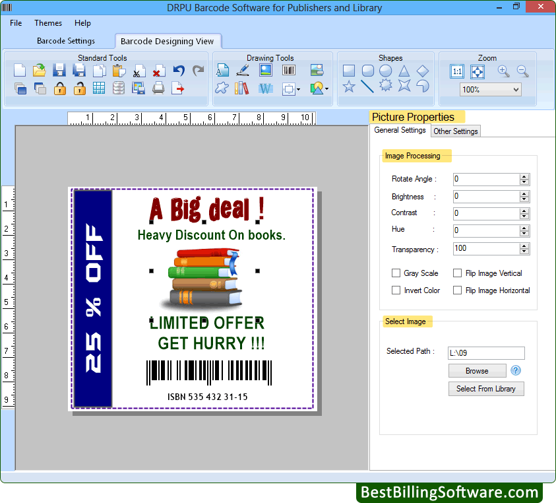
Task: Click the Browse button
Action: point(477,370)
